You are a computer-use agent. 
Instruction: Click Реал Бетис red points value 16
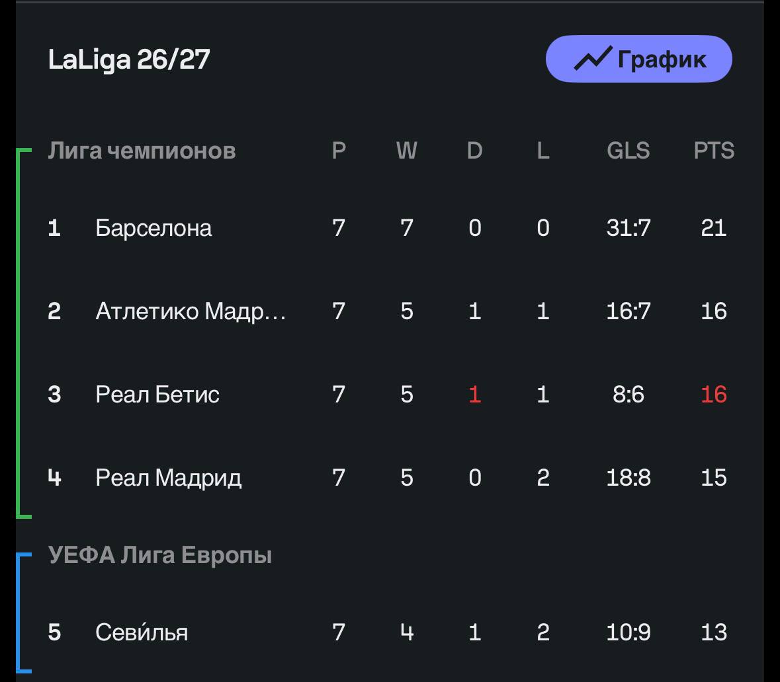point(714,395)
